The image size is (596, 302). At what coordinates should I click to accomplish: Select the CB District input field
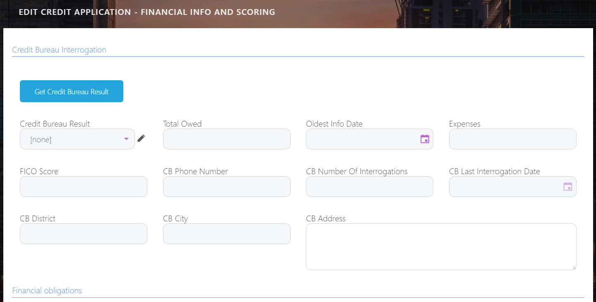[x=84, y=234]
